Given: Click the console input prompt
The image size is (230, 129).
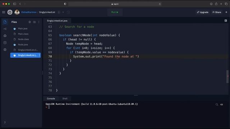Looking at the screenshot, I should tap(49, 107).
